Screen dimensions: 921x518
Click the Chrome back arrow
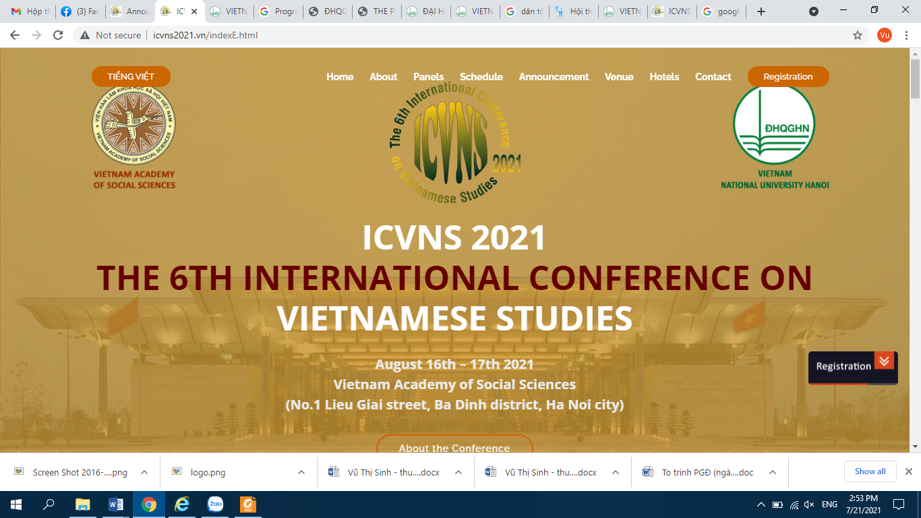14,35
